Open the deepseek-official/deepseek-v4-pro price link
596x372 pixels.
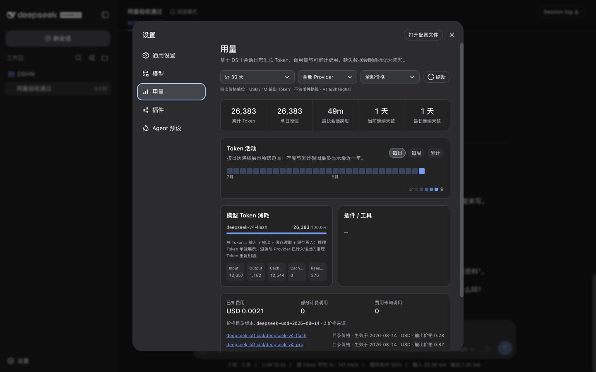pyautogui.click(x=265, y=345)
